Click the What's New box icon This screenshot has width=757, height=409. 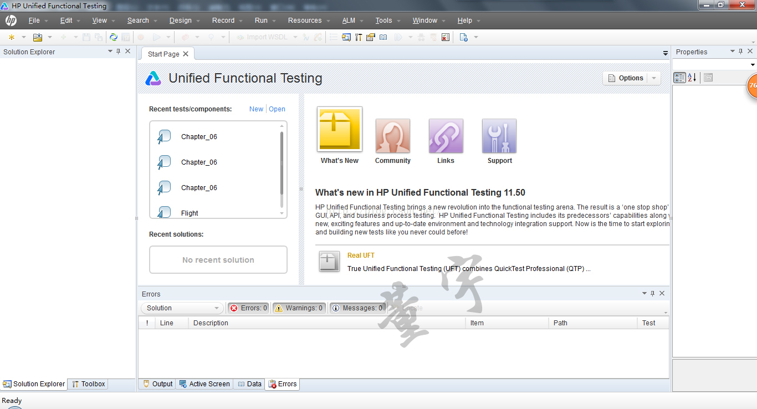pyautogui.click(x=340, y=129)
